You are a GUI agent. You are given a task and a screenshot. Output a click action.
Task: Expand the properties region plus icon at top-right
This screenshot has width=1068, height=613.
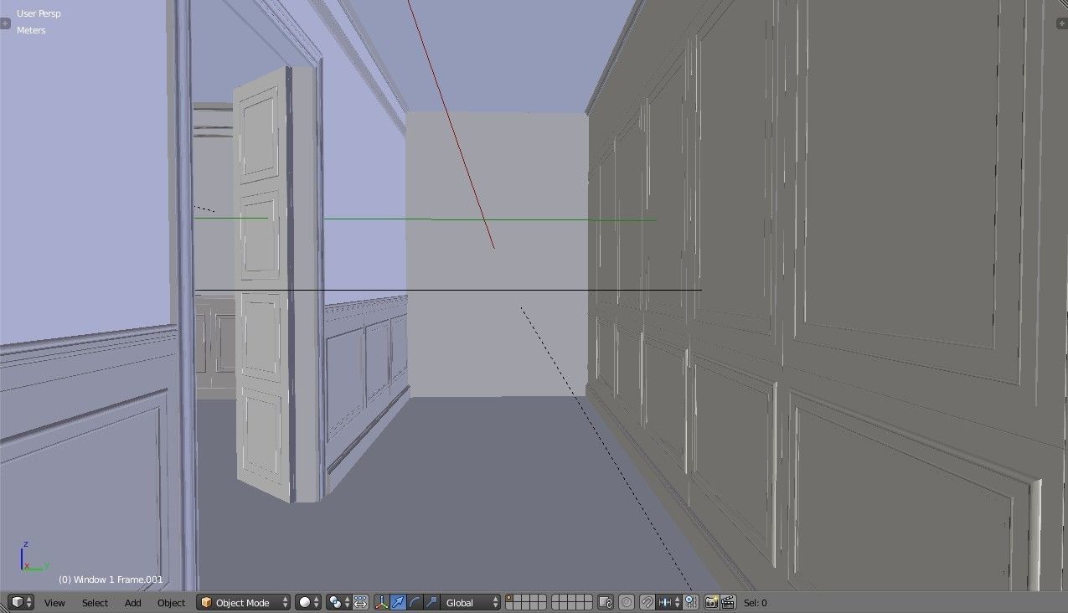1062,23
